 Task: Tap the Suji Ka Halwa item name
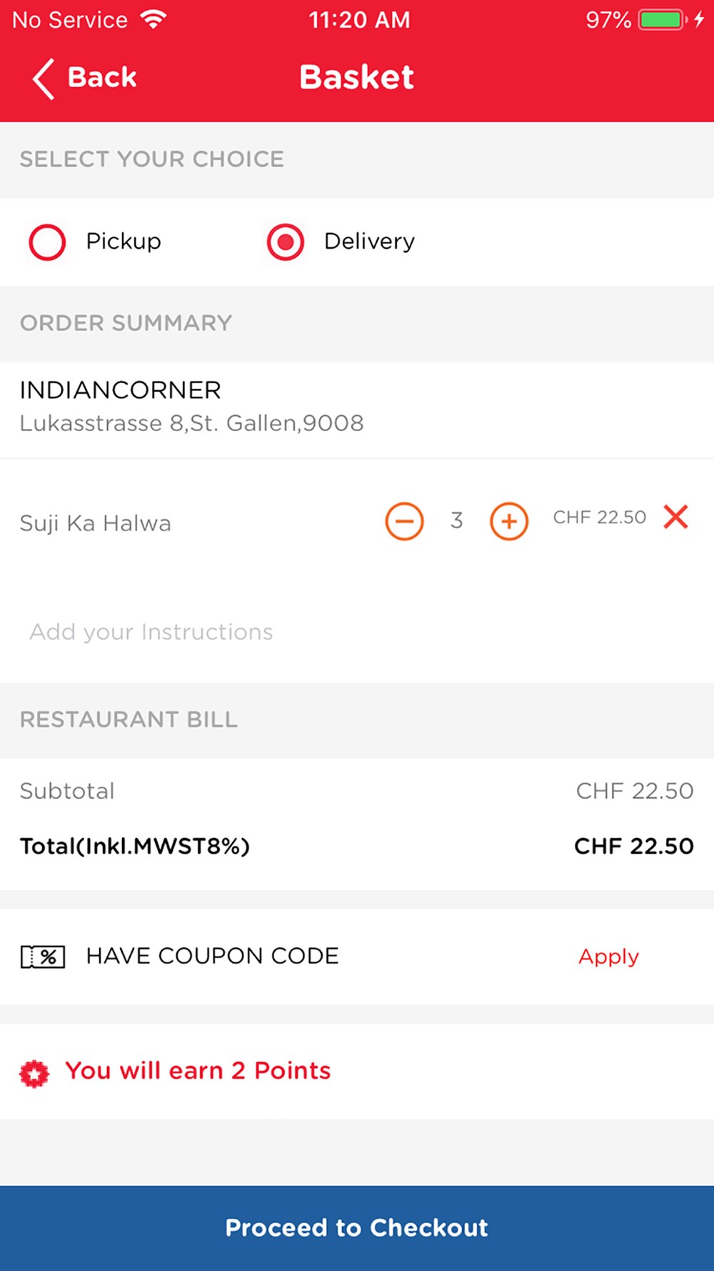(x=96, y=523)
